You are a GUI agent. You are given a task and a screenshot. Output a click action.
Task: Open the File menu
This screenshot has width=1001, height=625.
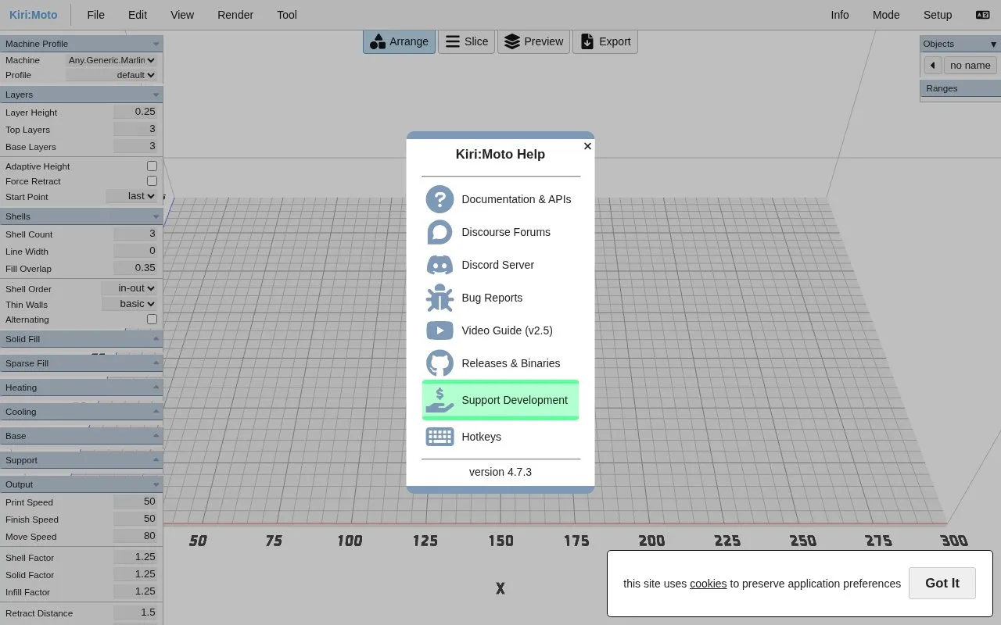click(x=96, y=15)
